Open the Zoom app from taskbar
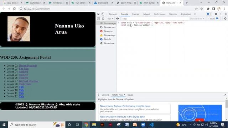Image resolution: width=228 pixels, height=128 pixels. point(143,125)
